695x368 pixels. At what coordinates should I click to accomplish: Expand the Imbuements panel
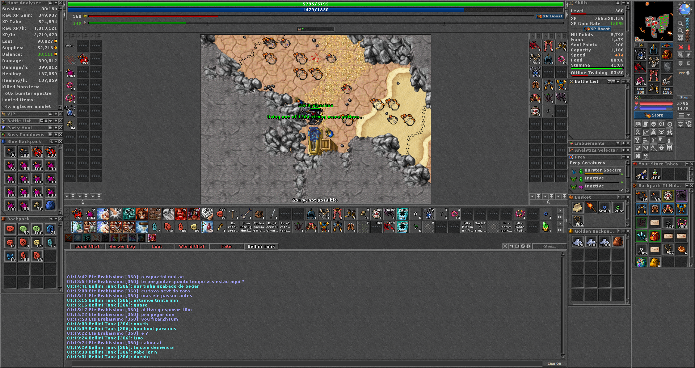[623, 143]
